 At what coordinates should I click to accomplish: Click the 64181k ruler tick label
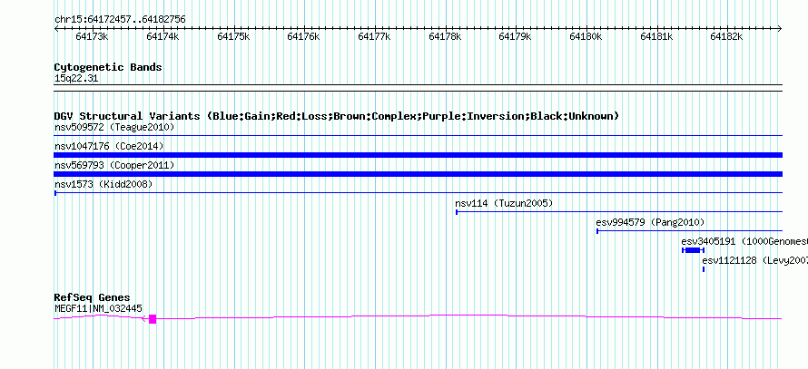[656, 36]
